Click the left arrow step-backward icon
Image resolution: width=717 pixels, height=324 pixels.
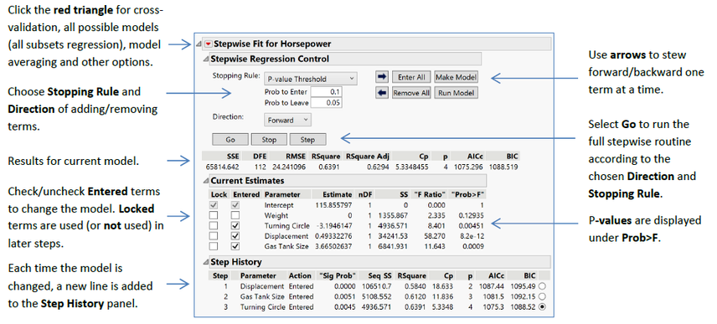(x=381, y=93)
